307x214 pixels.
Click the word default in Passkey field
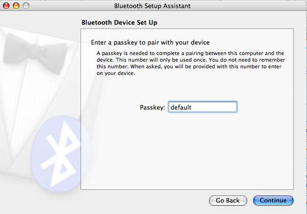click(181, 107)
